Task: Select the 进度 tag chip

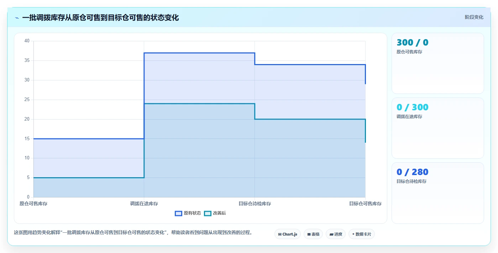Action: coord(336,234)
